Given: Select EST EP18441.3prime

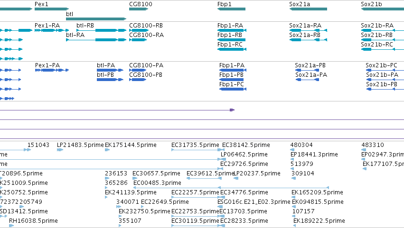Looking at the screenshot, I should tap(314, 155).
